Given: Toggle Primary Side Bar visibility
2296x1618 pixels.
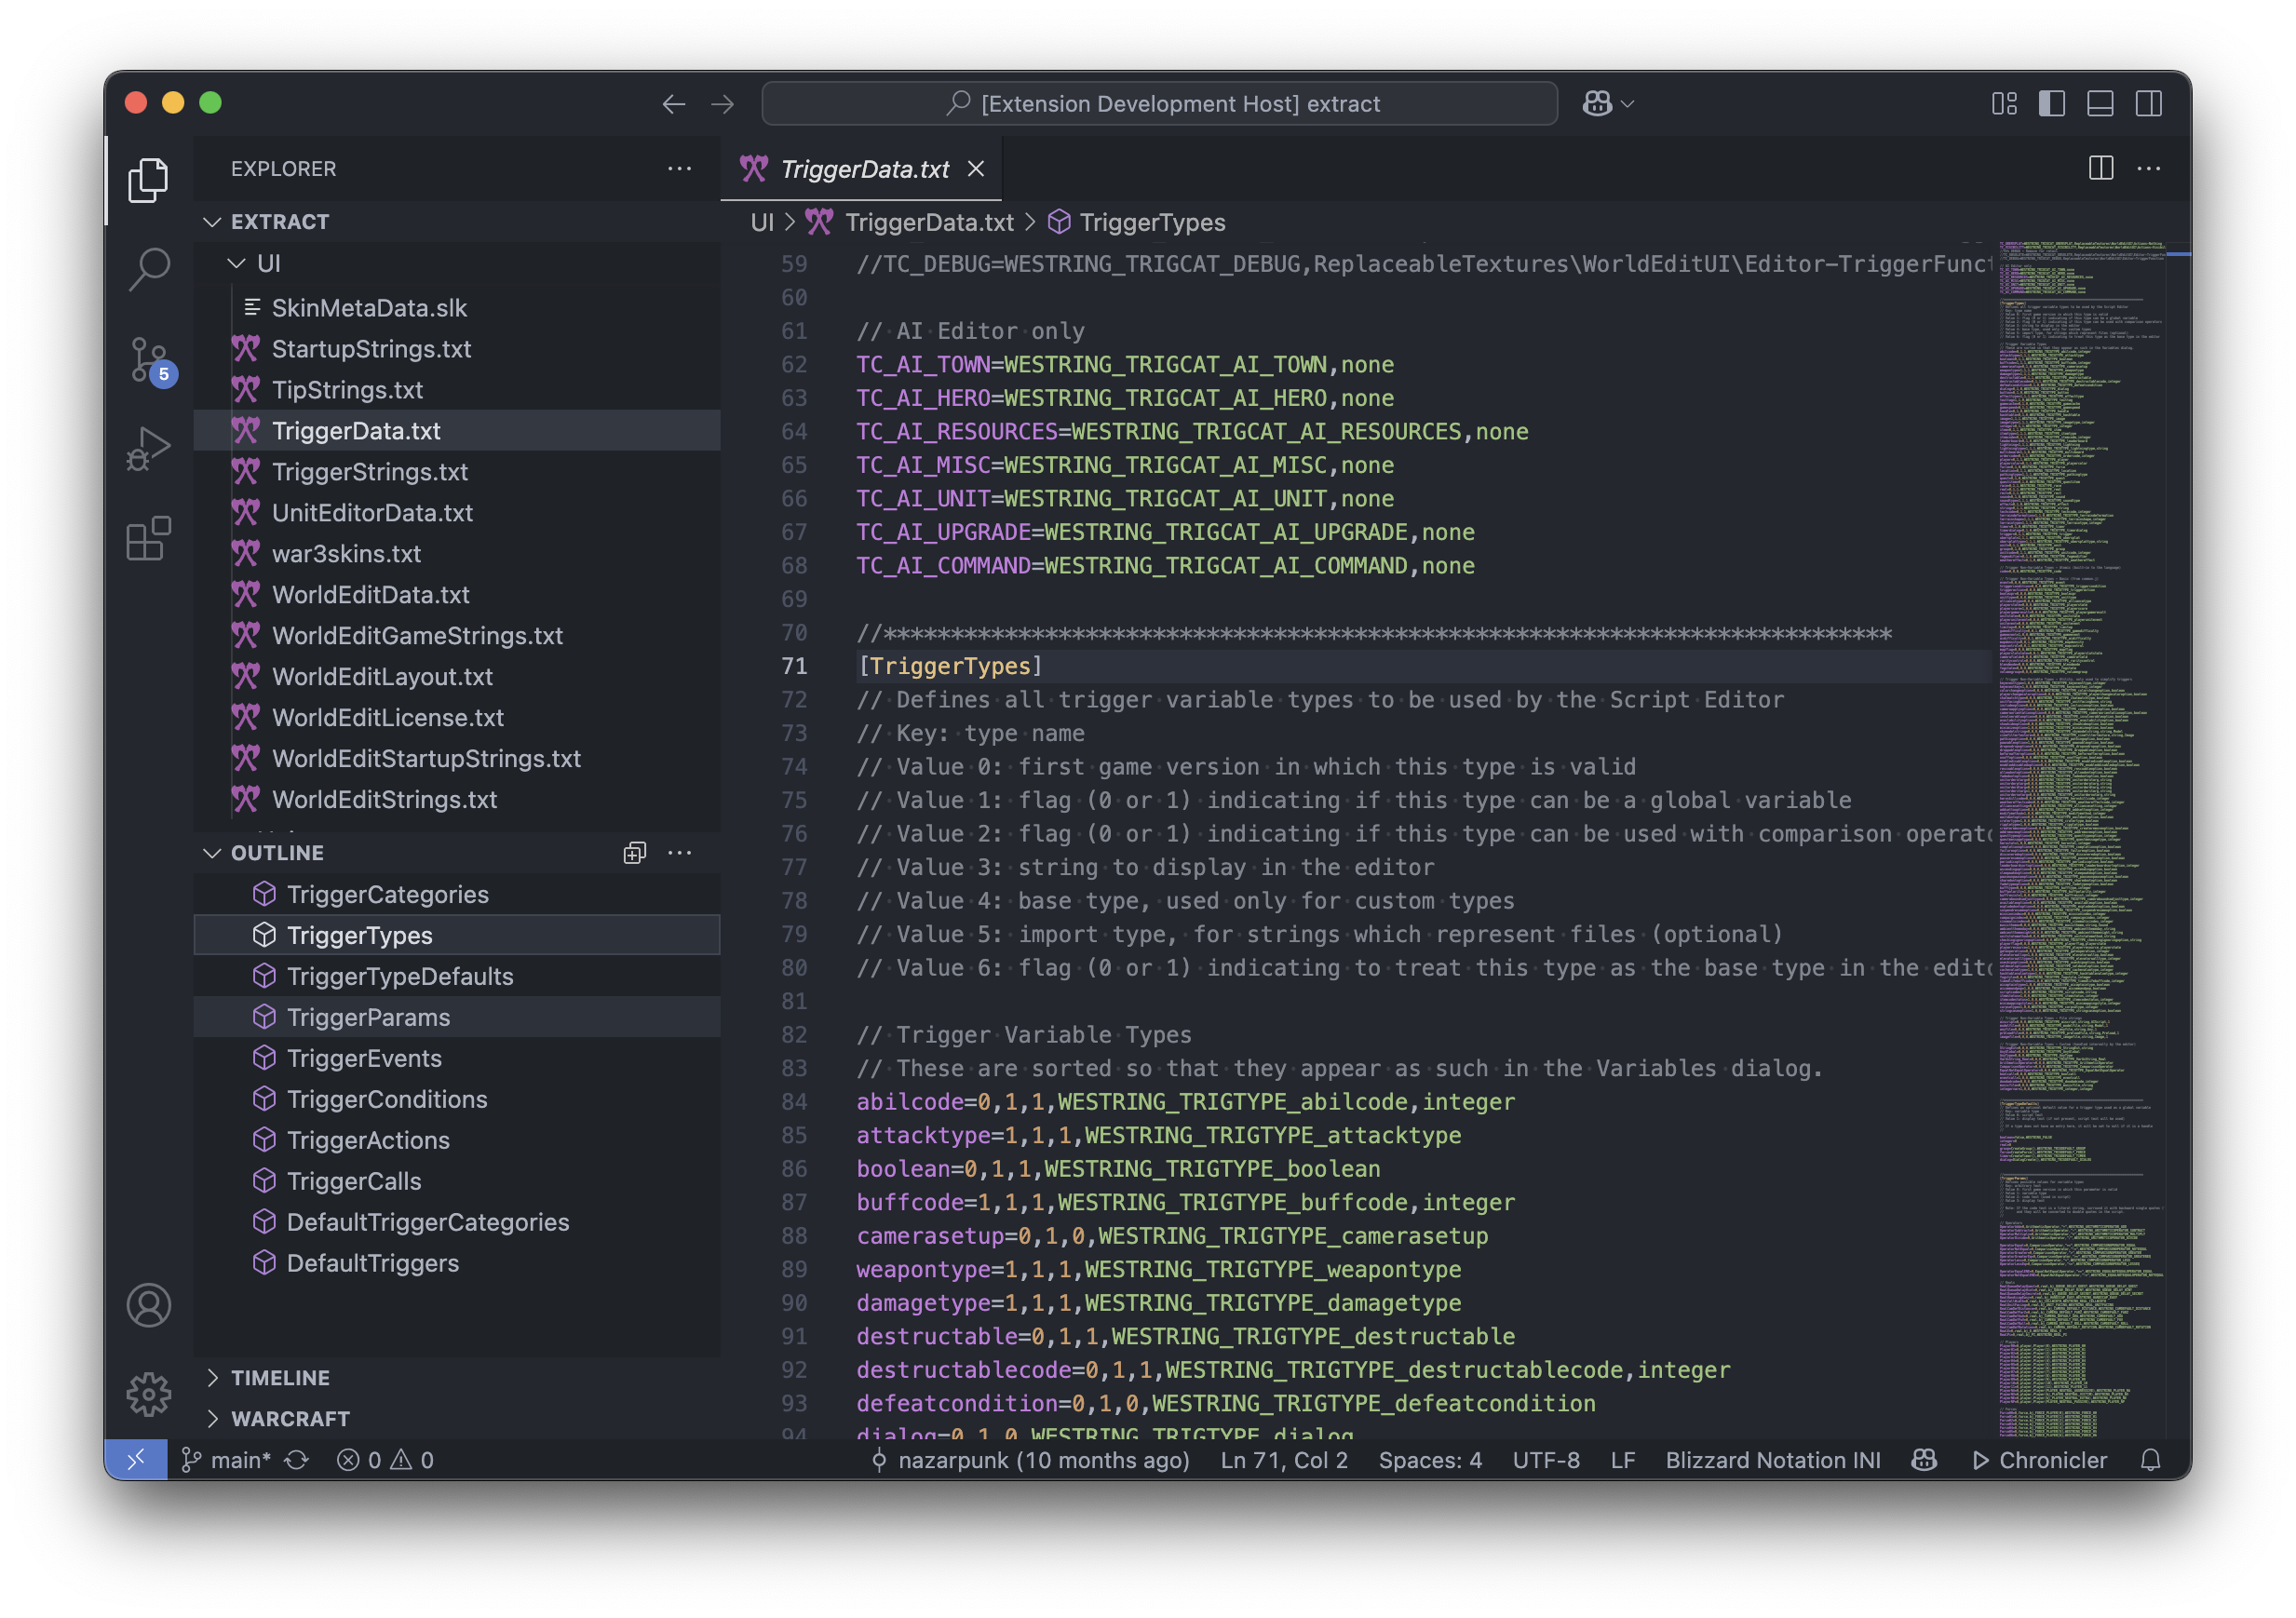Looking at the screenshot, I should (2052, 103).
